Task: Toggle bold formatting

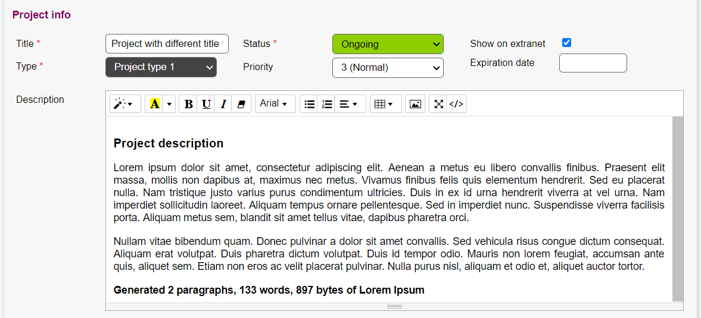Action: click(x=188, y=104)
